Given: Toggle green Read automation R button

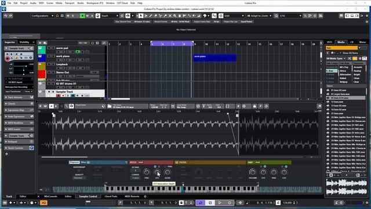Looking at the screenshot, I should click(x=82, y=16).
